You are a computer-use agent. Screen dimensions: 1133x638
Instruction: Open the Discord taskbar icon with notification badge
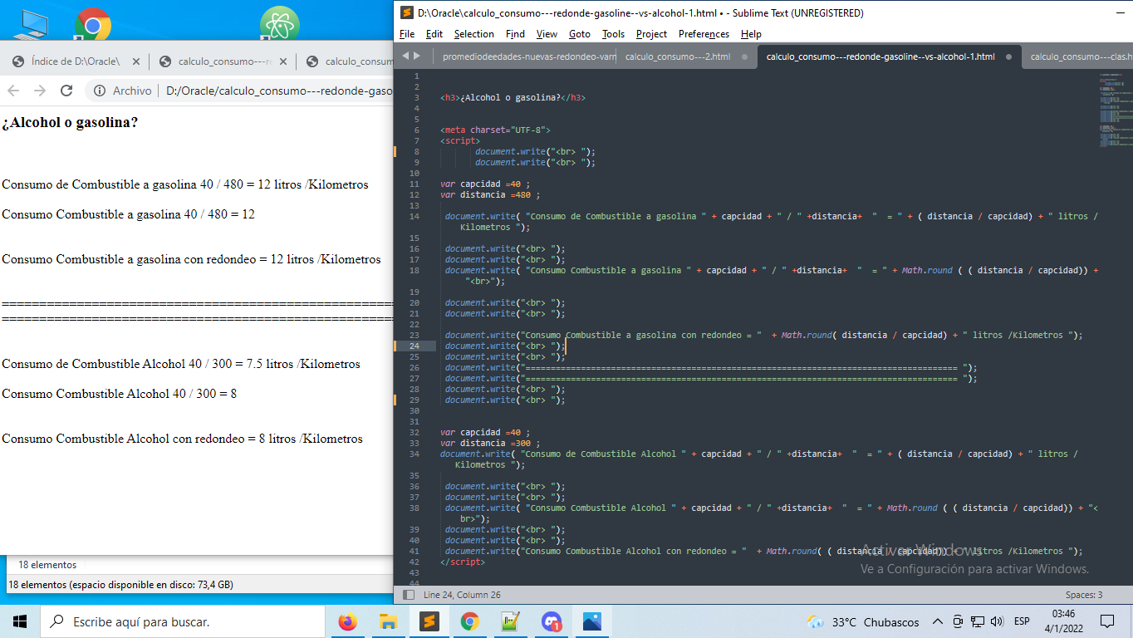point(552,621)
